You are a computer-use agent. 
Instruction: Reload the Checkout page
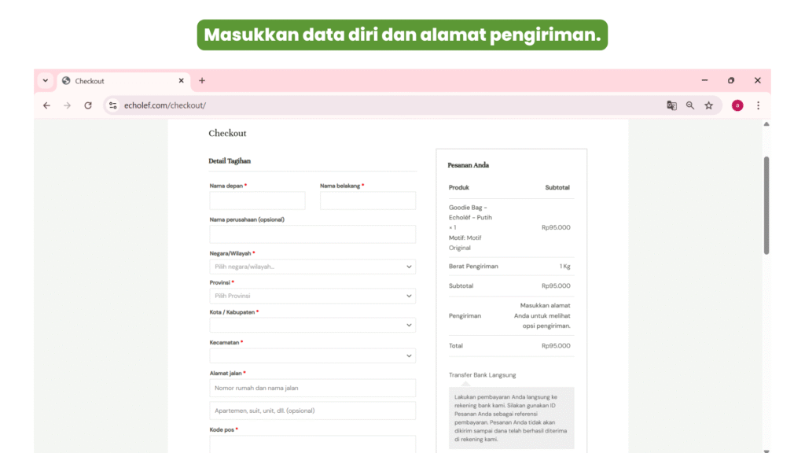coord(88,105)
